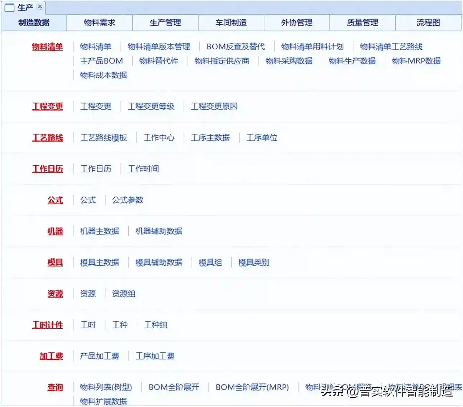Open the 生产管理 tab

pyautogui.click(x=165, y=23)
